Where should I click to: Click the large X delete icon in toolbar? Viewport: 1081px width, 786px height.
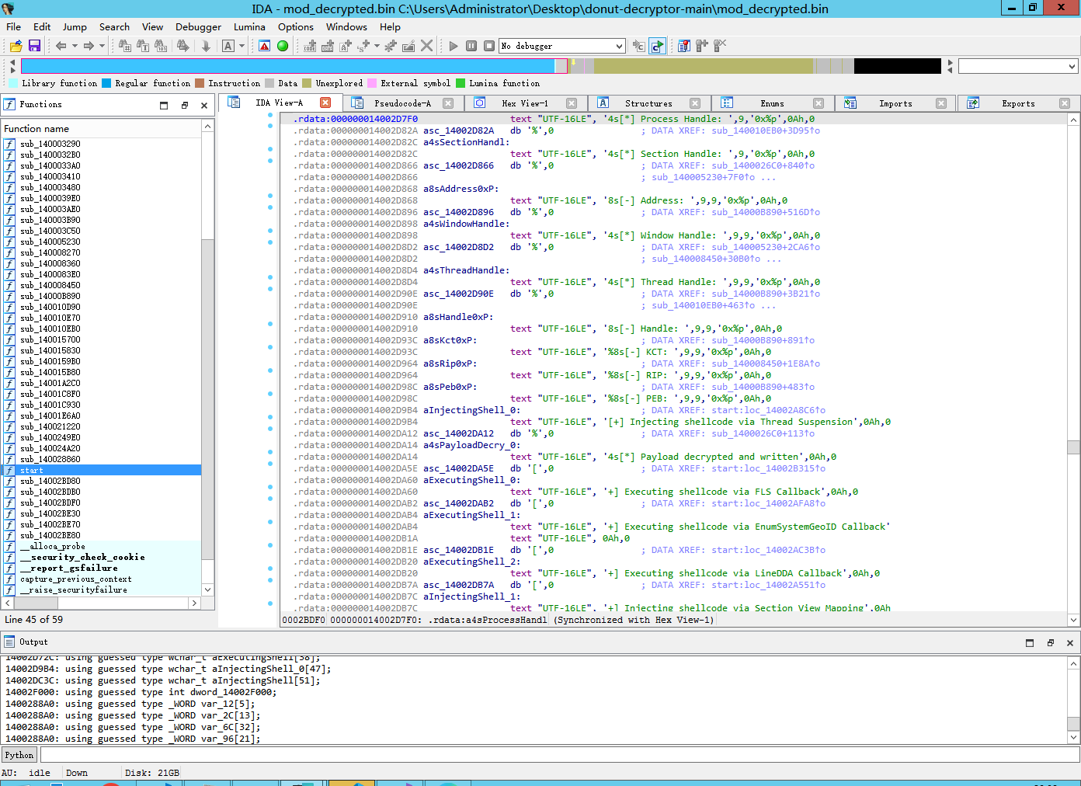426,46
